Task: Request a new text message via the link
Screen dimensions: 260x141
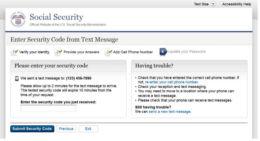Action: pyautogui.click(x=170, y=112)
